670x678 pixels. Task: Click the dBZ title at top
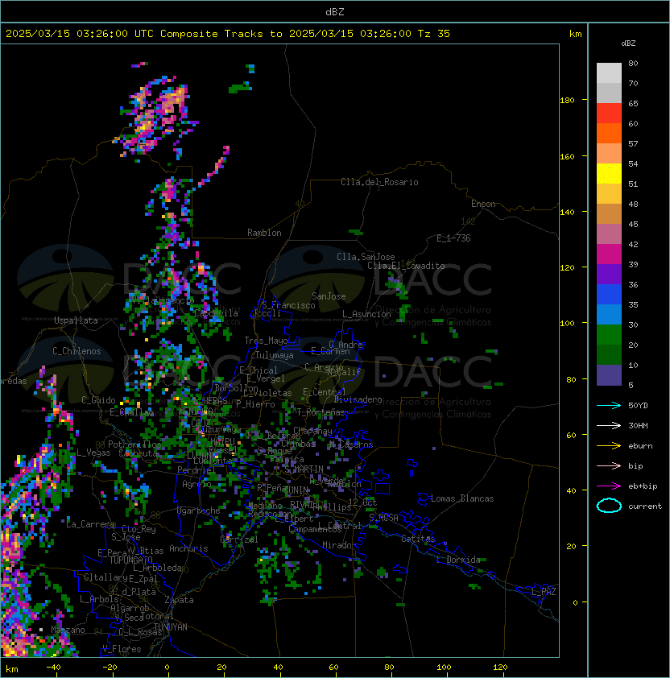pos(335,11)
